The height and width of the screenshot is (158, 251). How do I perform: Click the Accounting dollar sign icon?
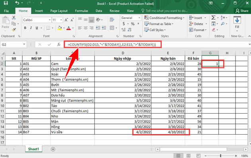(x=124, y=24)
